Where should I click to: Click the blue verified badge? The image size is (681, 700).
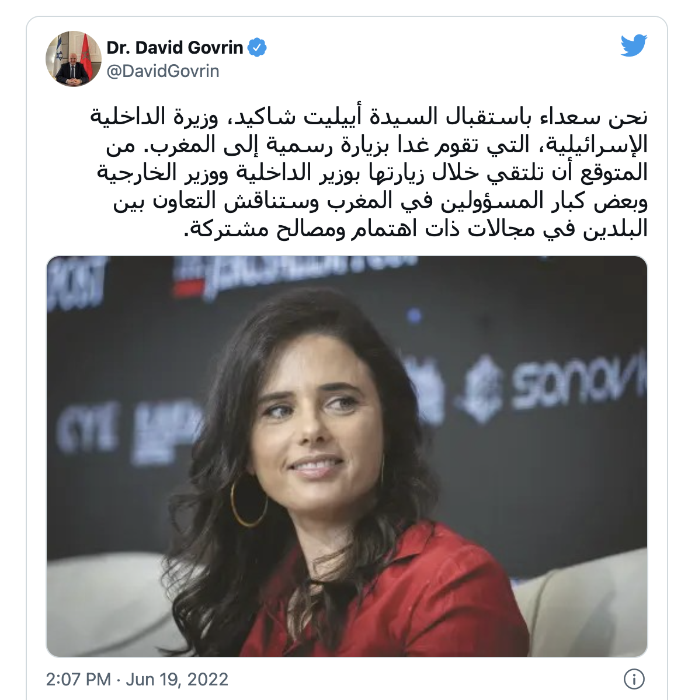coord(257,47)
